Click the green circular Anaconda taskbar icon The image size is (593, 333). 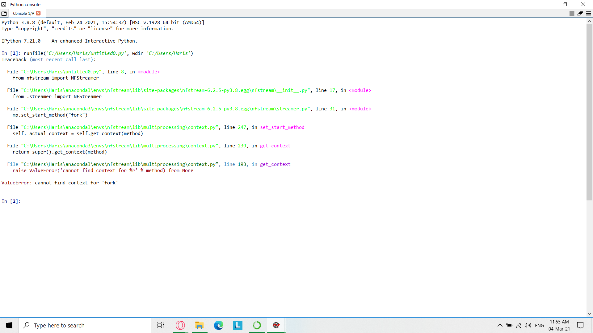[x=257, y=325]
